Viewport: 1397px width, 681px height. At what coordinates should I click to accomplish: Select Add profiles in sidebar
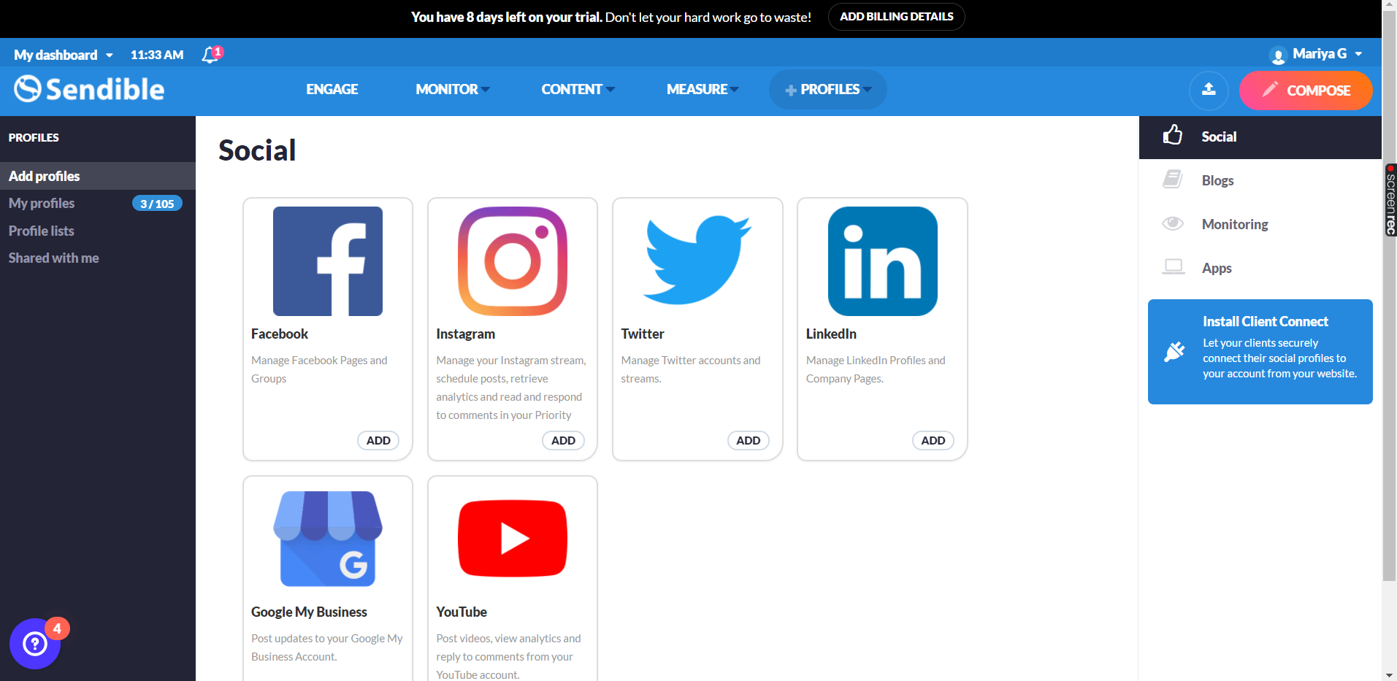98,176
